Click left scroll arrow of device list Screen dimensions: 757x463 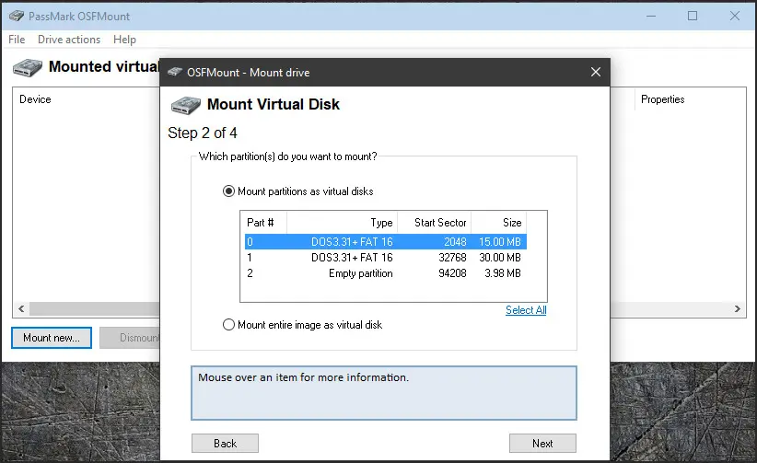(x=21, y=309)
